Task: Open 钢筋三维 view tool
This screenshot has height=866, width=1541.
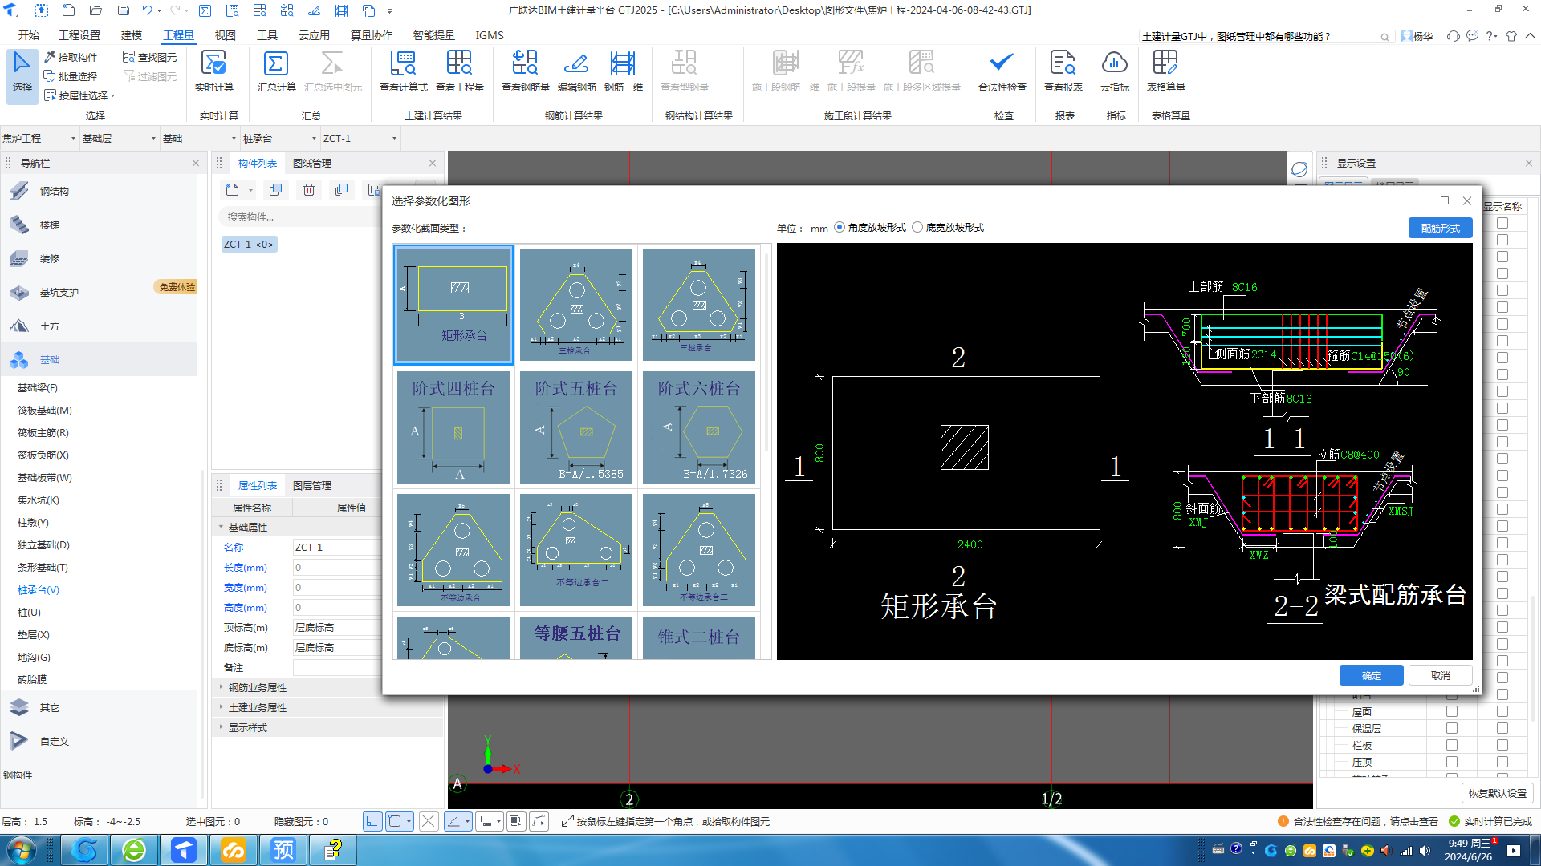Action: 623,71
